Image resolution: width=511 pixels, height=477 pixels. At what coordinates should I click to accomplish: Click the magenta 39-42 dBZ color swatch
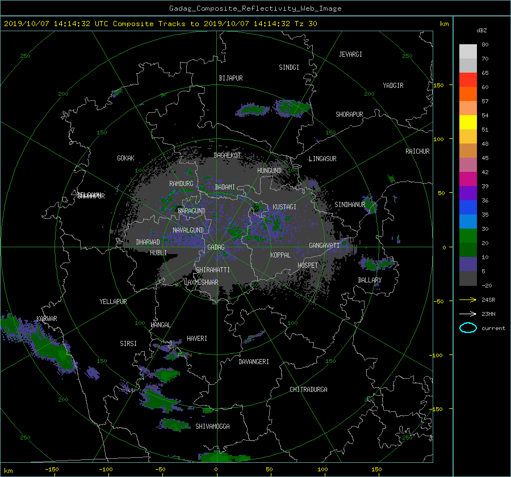point(468,179)
